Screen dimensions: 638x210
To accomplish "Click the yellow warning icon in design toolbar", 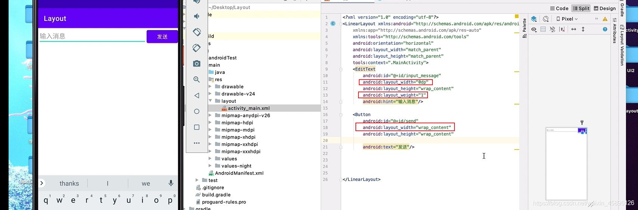I will [605, 19].
